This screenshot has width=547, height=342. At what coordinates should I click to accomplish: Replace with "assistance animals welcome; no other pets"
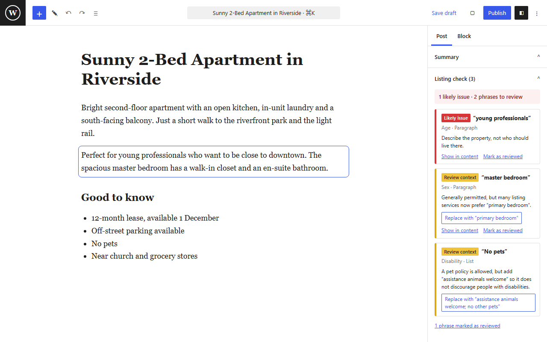click(488, 303)
